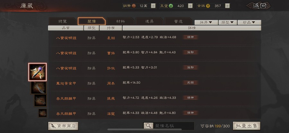289x133 pixels.
Task: Click the gold coin currency icon
Action: click(208, 6)
